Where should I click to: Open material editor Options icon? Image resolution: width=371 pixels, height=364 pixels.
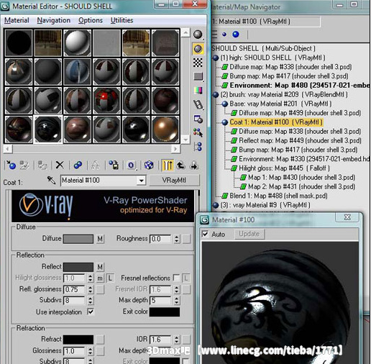click(198, 119)
